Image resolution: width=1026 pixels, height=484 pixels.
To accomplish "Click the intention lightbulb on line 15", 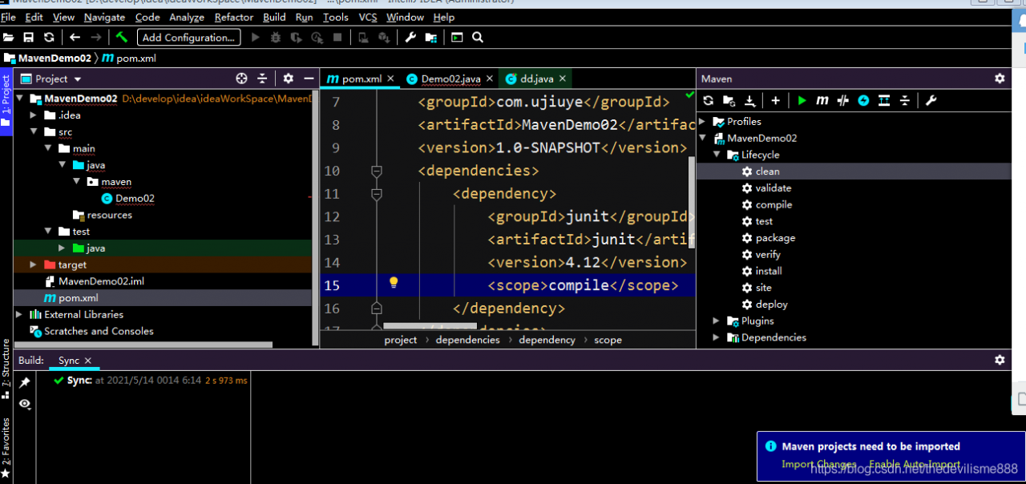I will (394, 282).
